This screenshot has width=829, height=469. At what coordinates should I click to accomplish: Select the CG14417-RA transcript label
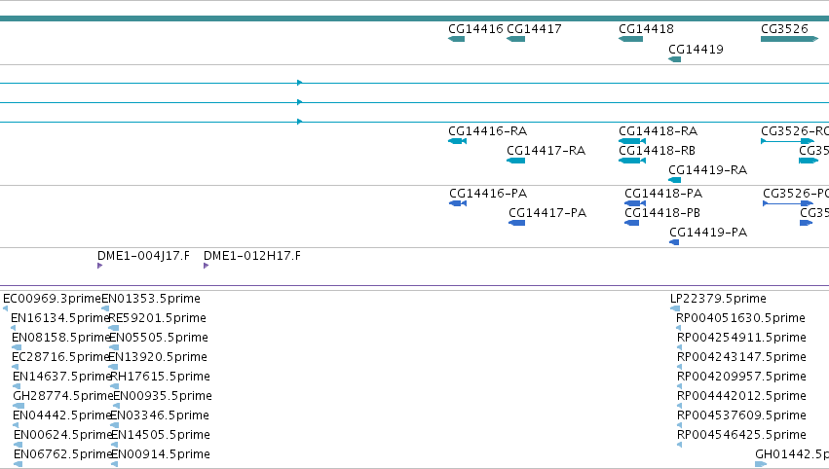546,151
